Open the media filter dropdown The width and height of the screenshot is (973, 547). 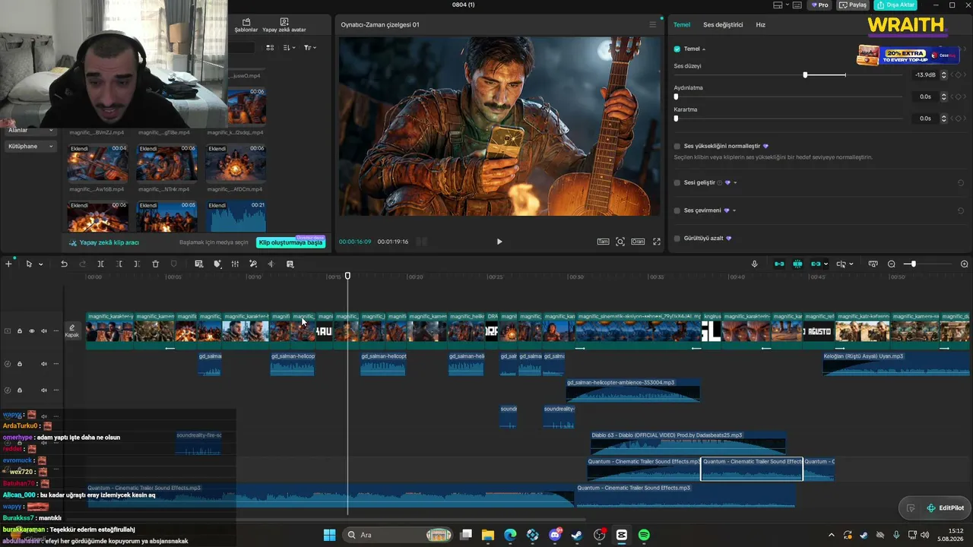[x=309, y=47]
